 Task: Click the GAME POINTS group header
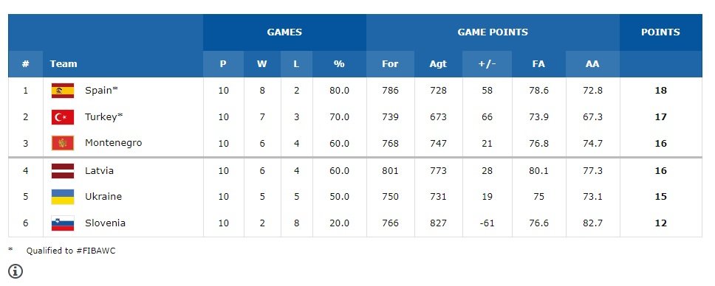493,32
